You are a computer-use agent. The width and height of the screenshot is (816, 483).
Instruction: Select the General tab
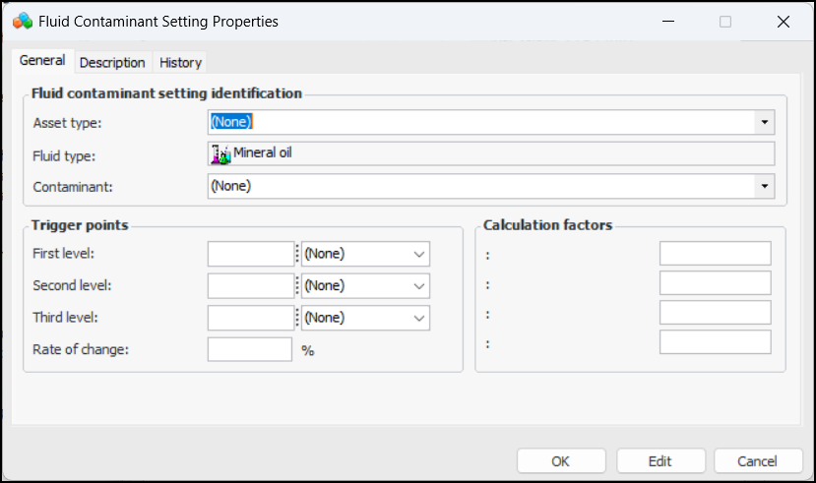tap(42, 61)
